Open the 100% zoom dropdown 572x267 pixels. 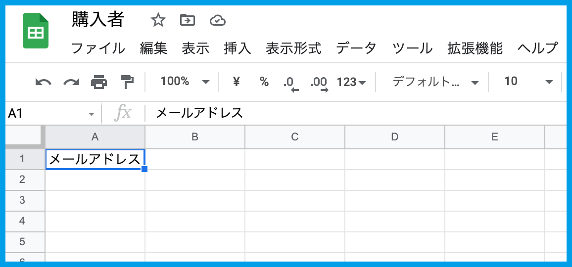coord(185,82)
